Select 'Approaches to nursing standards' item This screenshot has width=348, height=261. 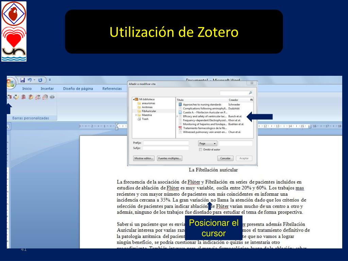click(215, 105)
